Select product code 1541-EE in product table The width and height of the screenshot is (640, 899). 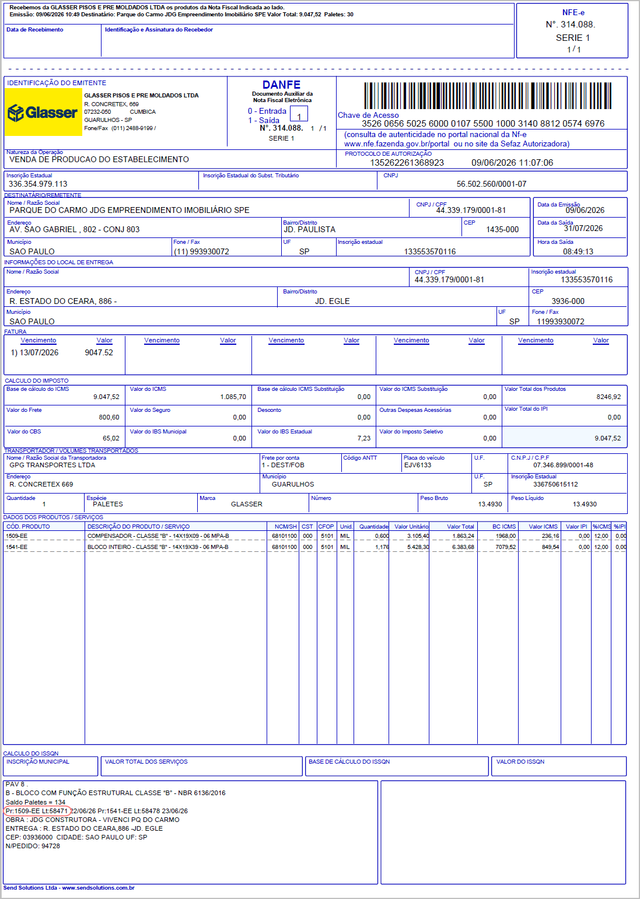point(16,547)
